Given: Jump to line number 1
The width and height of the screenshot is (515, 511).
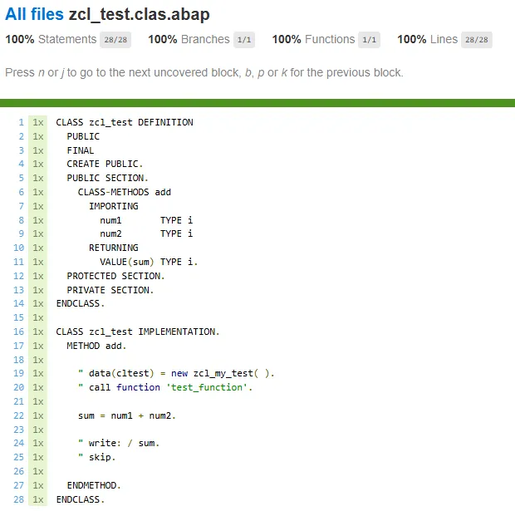Looking at the screenshot, I should 22,122.
